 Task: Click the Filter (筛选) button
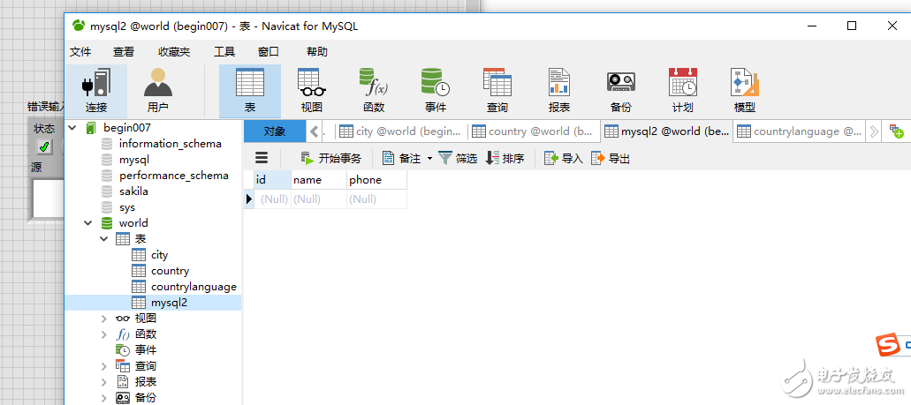(x=458, y=159)
